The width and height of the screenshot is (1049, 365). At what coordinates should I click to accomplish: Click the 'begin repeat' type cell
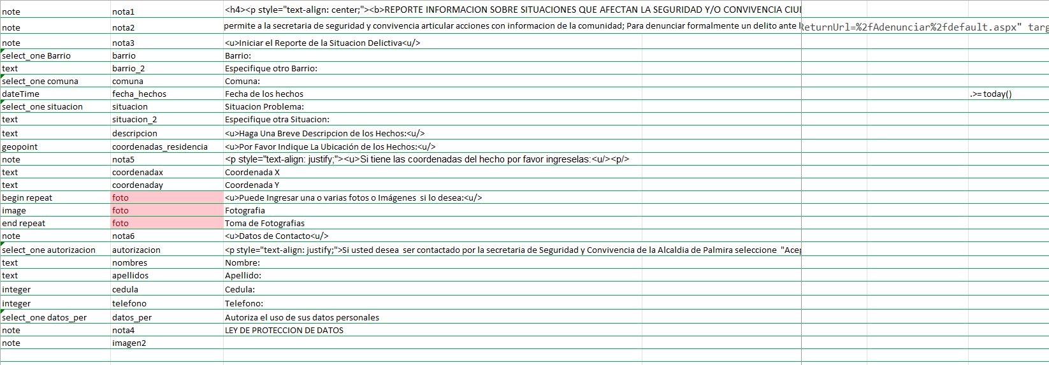(55, 197)
